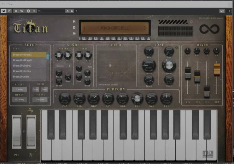This screenshot has width=234, height=164.
Task: Click the HI-KEY value field
Action: pyautogui.click(x=20, y=99)
